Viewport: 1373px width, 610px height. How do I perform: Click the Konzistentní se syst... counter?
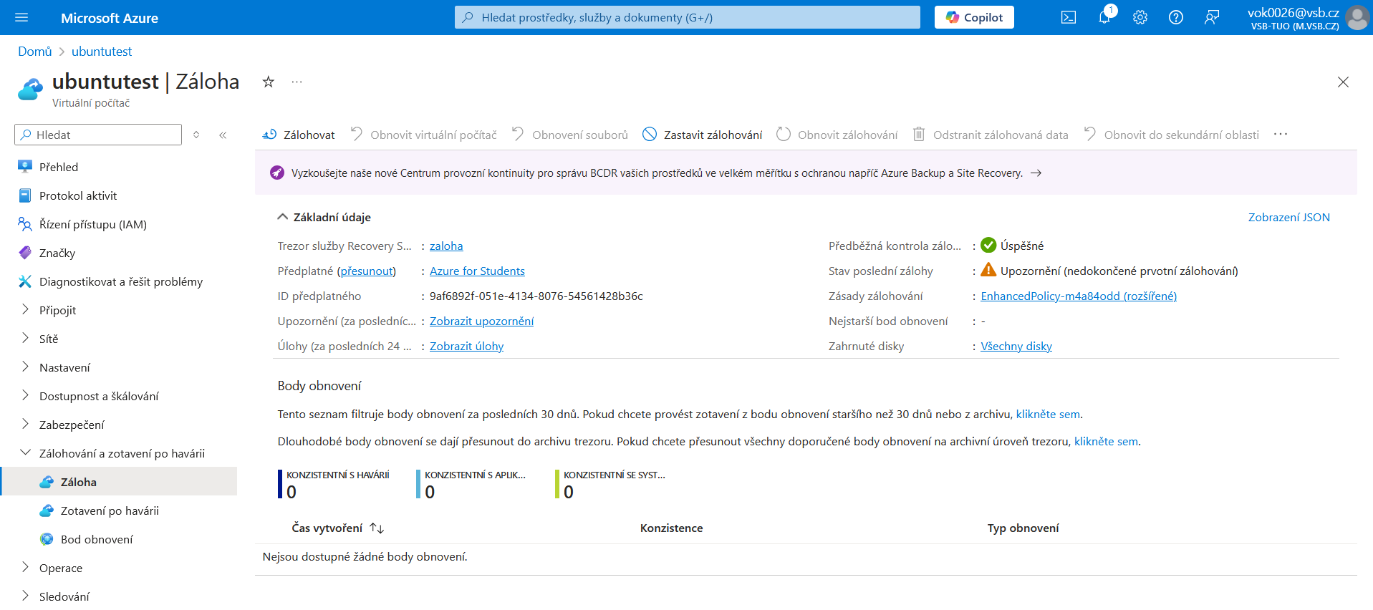click(x=610, y=484)
